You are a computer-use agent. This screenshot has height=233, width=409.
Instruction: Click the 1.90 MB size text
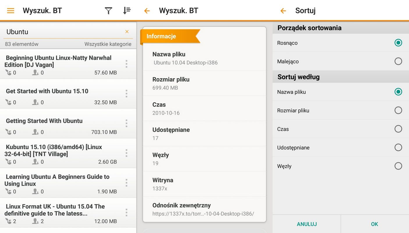107,191
